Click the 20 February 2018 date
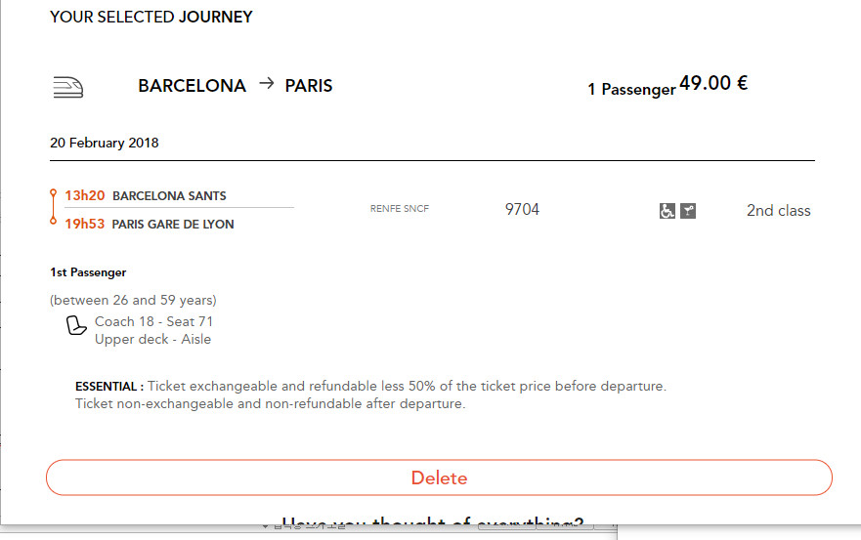This screenshot has height=540, width=861. [x=105, y=143]
